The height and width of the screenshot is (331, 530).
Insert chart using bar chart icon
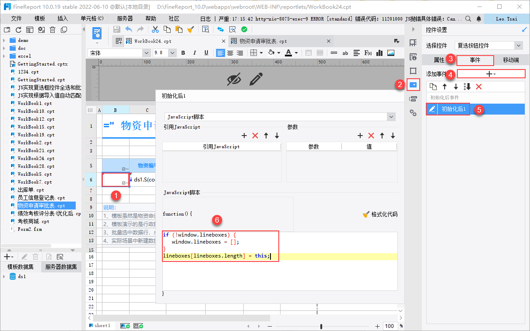[x=379, y=53]
